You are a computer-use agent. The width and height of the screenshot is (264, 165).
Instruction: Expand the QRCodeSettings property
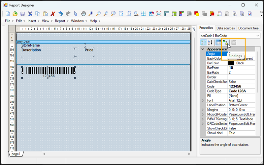coord(203,124)
